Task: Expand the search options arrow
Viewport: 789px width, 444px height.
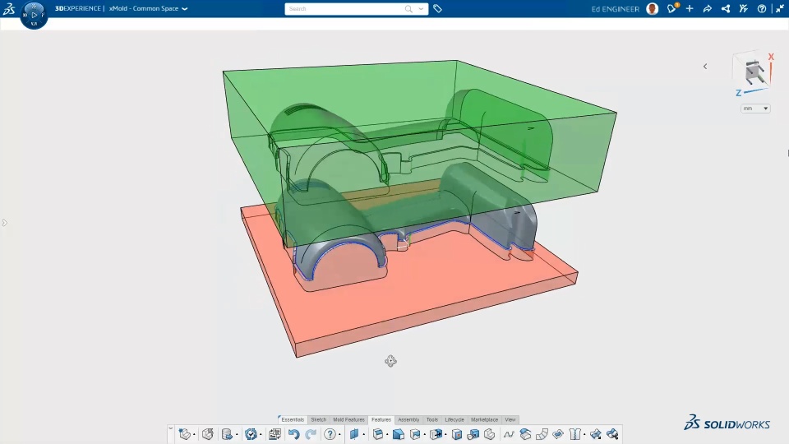Action: 421,8
